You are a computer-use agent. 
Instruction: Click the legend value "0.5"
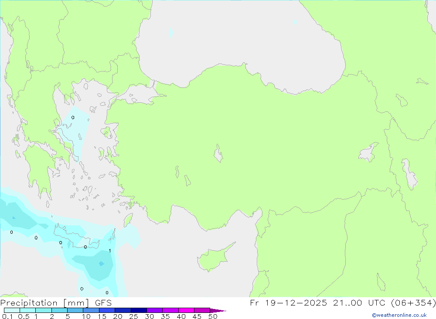24,316
